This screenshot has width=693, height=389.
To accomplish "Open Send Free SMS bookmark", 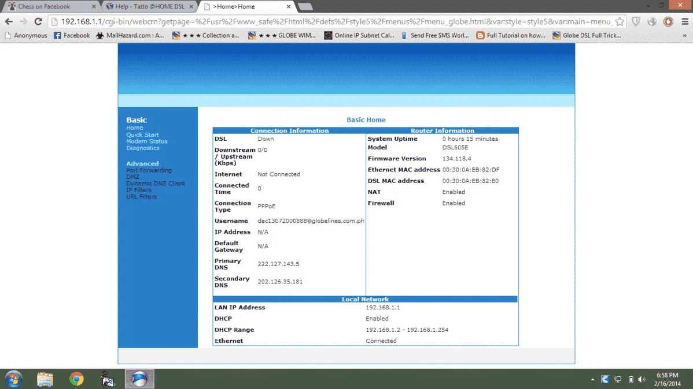I will point(435,35).
